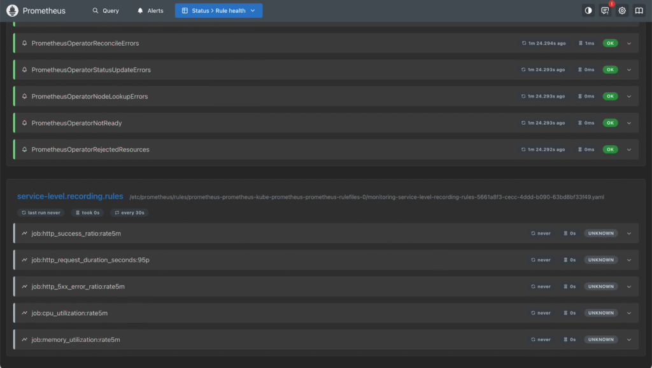The height and width of the screenshot is (368, 652).
Task: Click UNKNOWN badge of job:memory_utilization:rate5m
Action: point(601,340)
